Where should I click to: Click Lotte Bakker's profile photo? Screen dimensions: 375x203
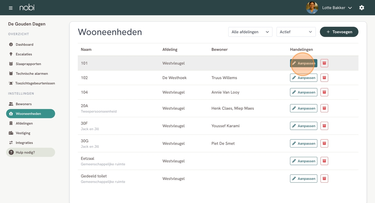point(312,8)
